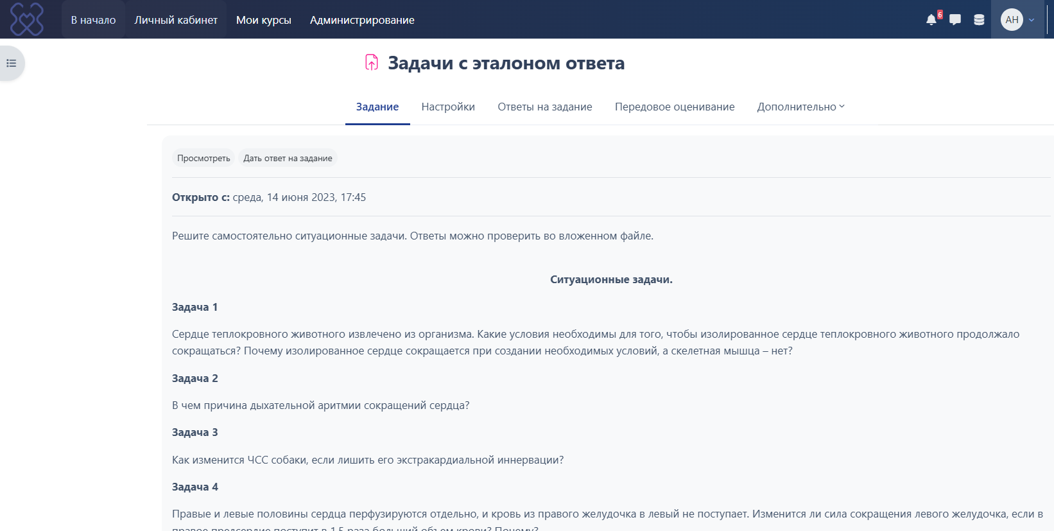Switch to Ответы на задание tab
The width and height of the screenshot is (1054, 531).
click(x=545, y=107)
